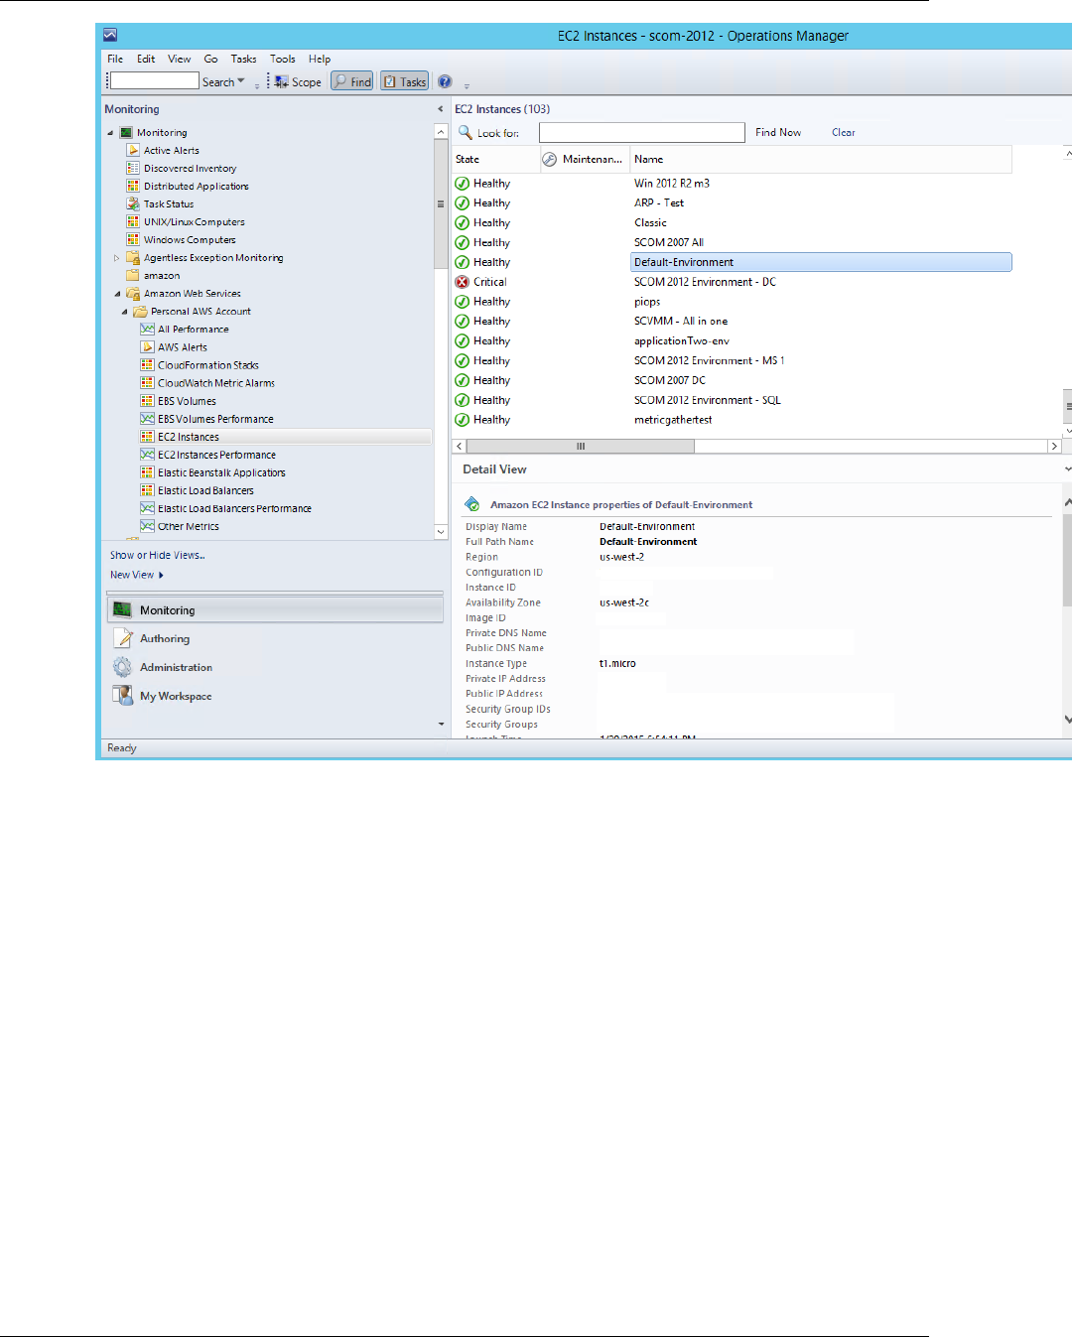The height and width of the screenshot is (1337, 1072).
Task: Click the toolbar search input field
Action: [154, 80]
